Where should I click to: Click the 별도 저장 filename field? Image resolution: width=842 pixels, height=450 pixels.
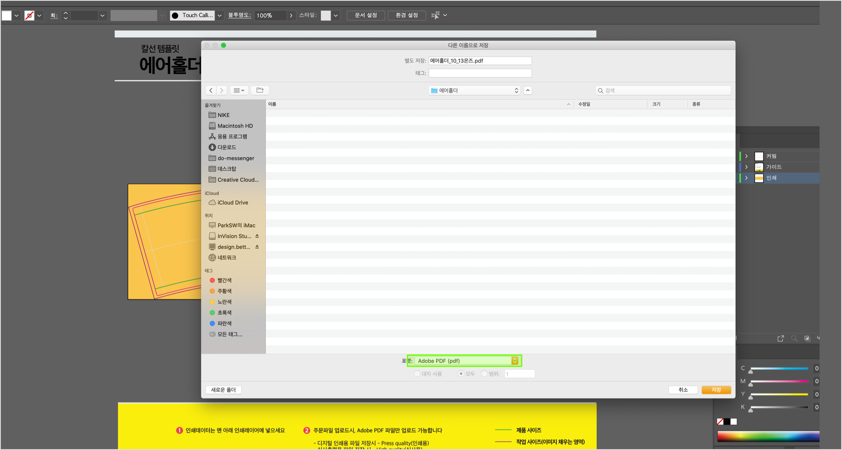pyautogui.click(x=480, y=61)
